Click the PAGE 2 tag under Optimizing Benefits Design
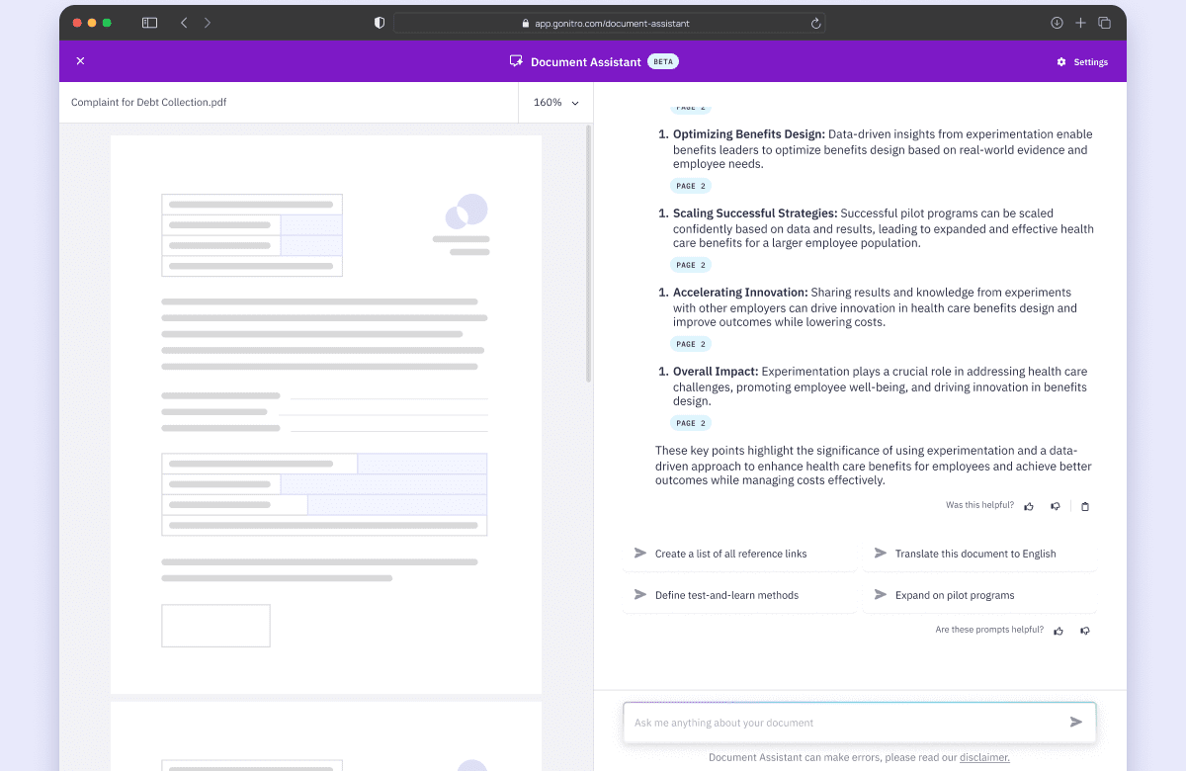 point(692,186)
